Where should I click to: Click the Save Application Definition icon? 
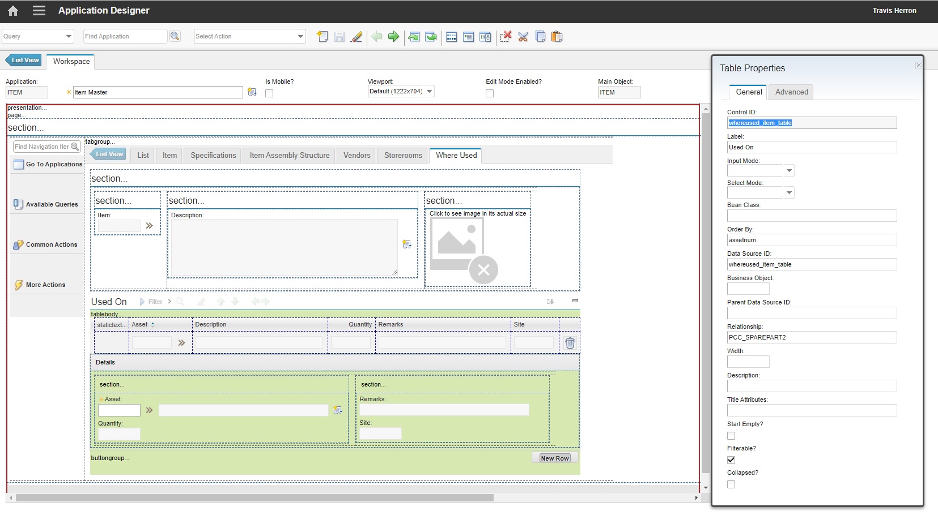click(x=339, y=37)
